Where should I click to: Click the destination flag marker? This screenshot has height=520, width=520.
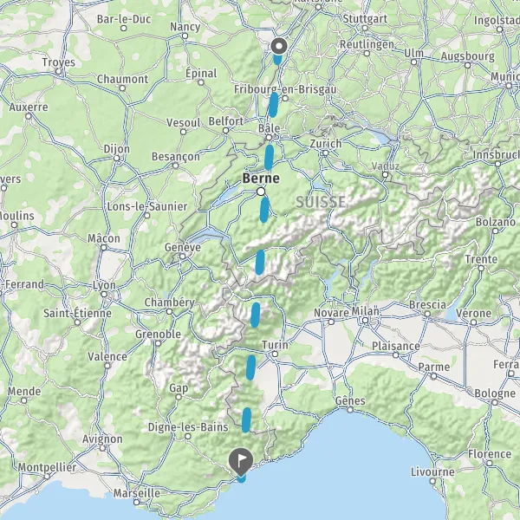(x=241, y=462)
